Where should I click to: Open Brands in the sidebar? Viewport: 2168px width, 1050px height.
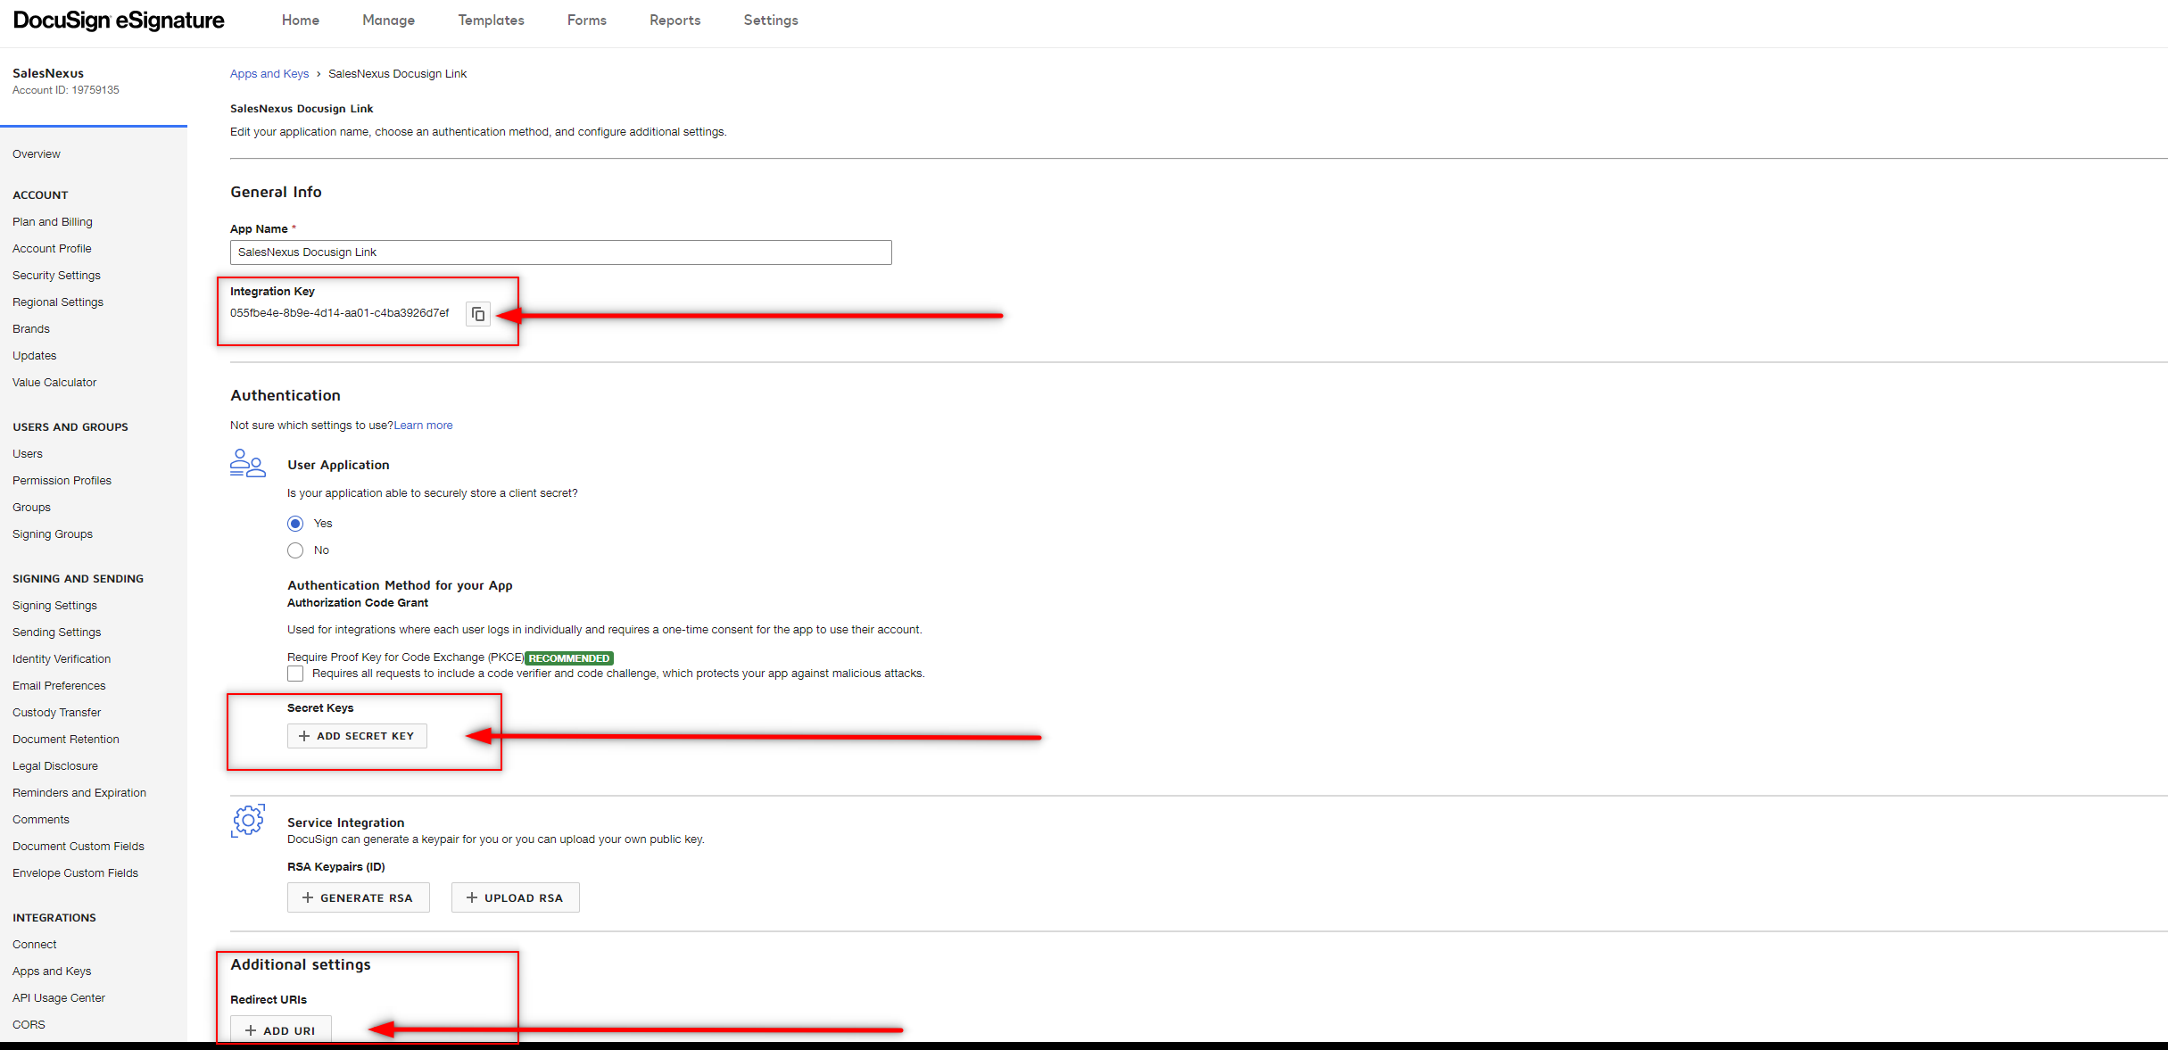31,329
